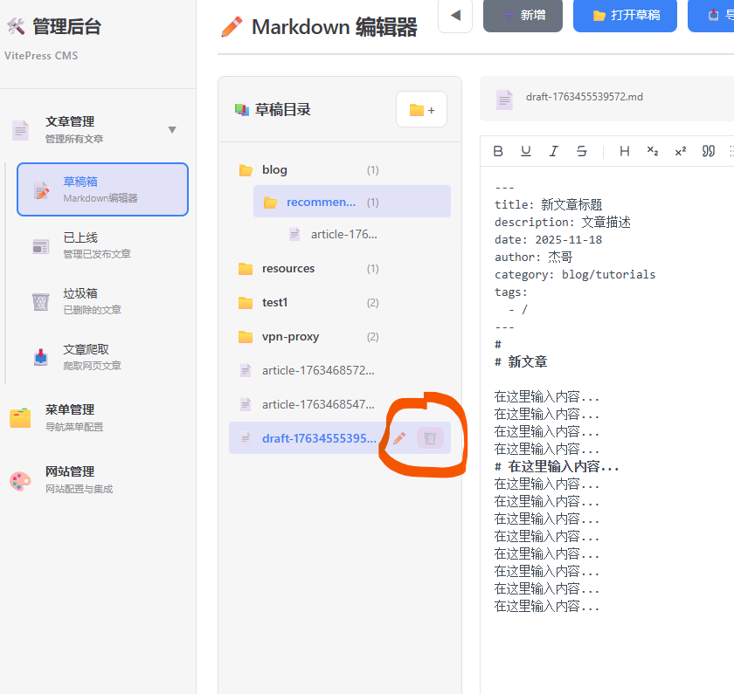This screenshot has height=694, width=734.
Task: Click the 新增 button
Action: point(523,17)
